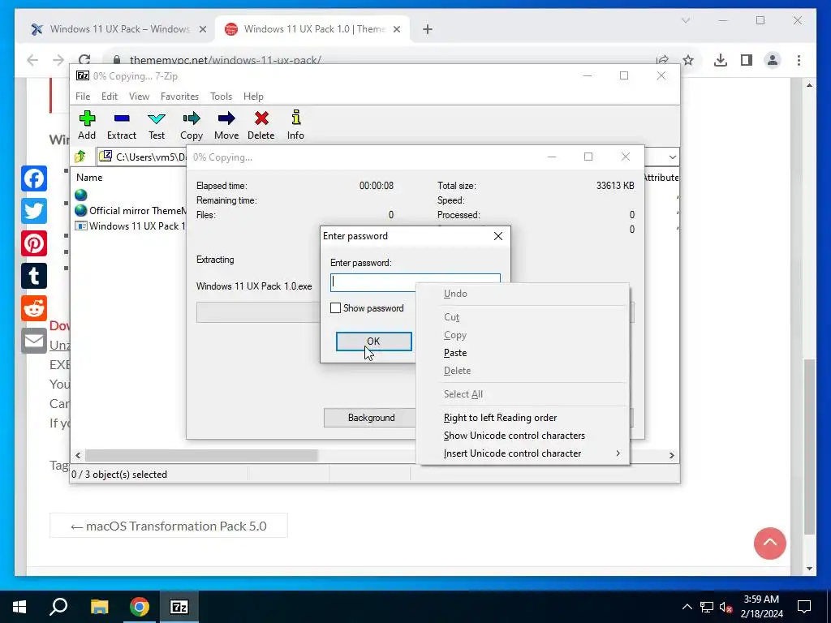The image size is (831, 623).
Task: Click the Add toolbar icon in 7-Zip
Action: click(x=87, y=125)
